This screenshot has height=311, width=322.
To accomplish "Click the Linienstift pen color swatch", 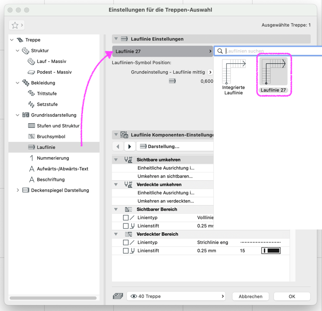I will click(x=271, y=251).
